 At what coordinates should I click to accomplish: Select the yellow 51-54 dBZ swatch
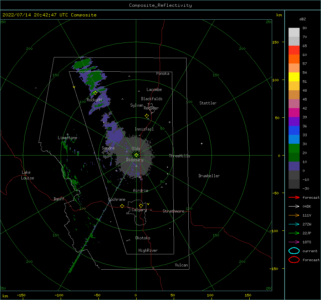(x=294, y=77)
